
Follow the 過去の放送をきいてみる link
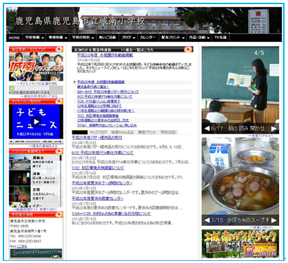coord(39,96)
